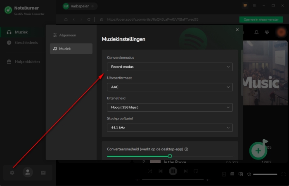The image size is (289, 186).
Task: Click the browser home icon
Action: 66,19
